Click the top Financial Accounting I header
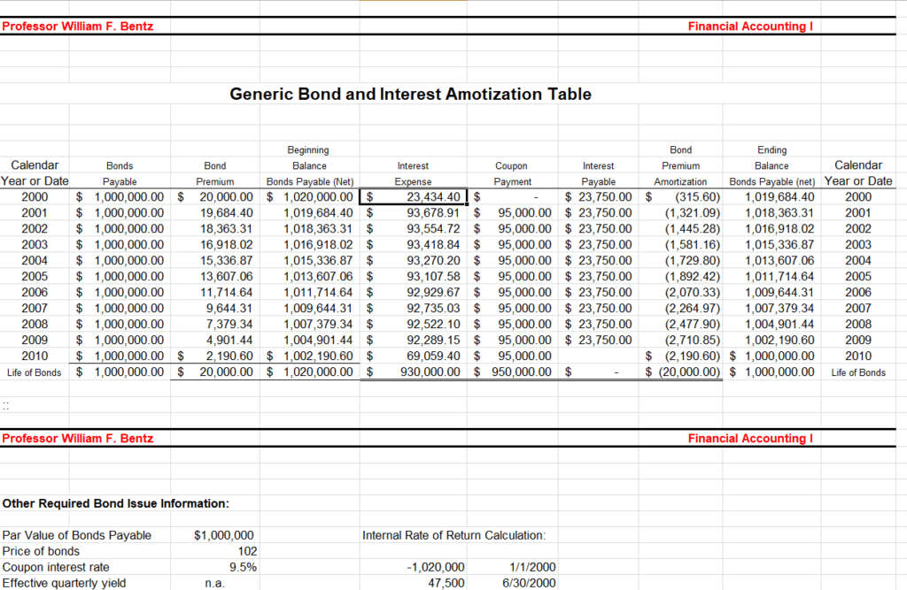Image resolution: width=907 pixels, height=590 pixels. point(750,26)
